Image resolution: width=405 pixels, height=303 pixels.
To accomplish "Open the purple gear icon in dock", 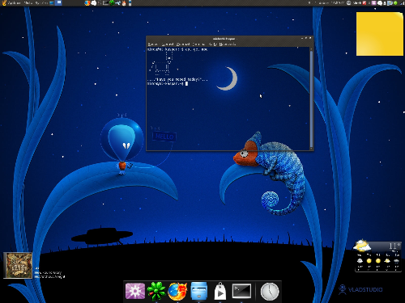I will [135, 291].
